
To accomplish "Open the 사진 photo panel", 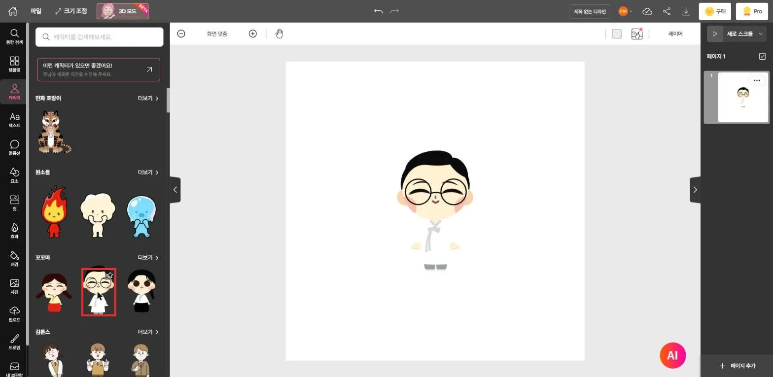I will [x=14, y=286].
